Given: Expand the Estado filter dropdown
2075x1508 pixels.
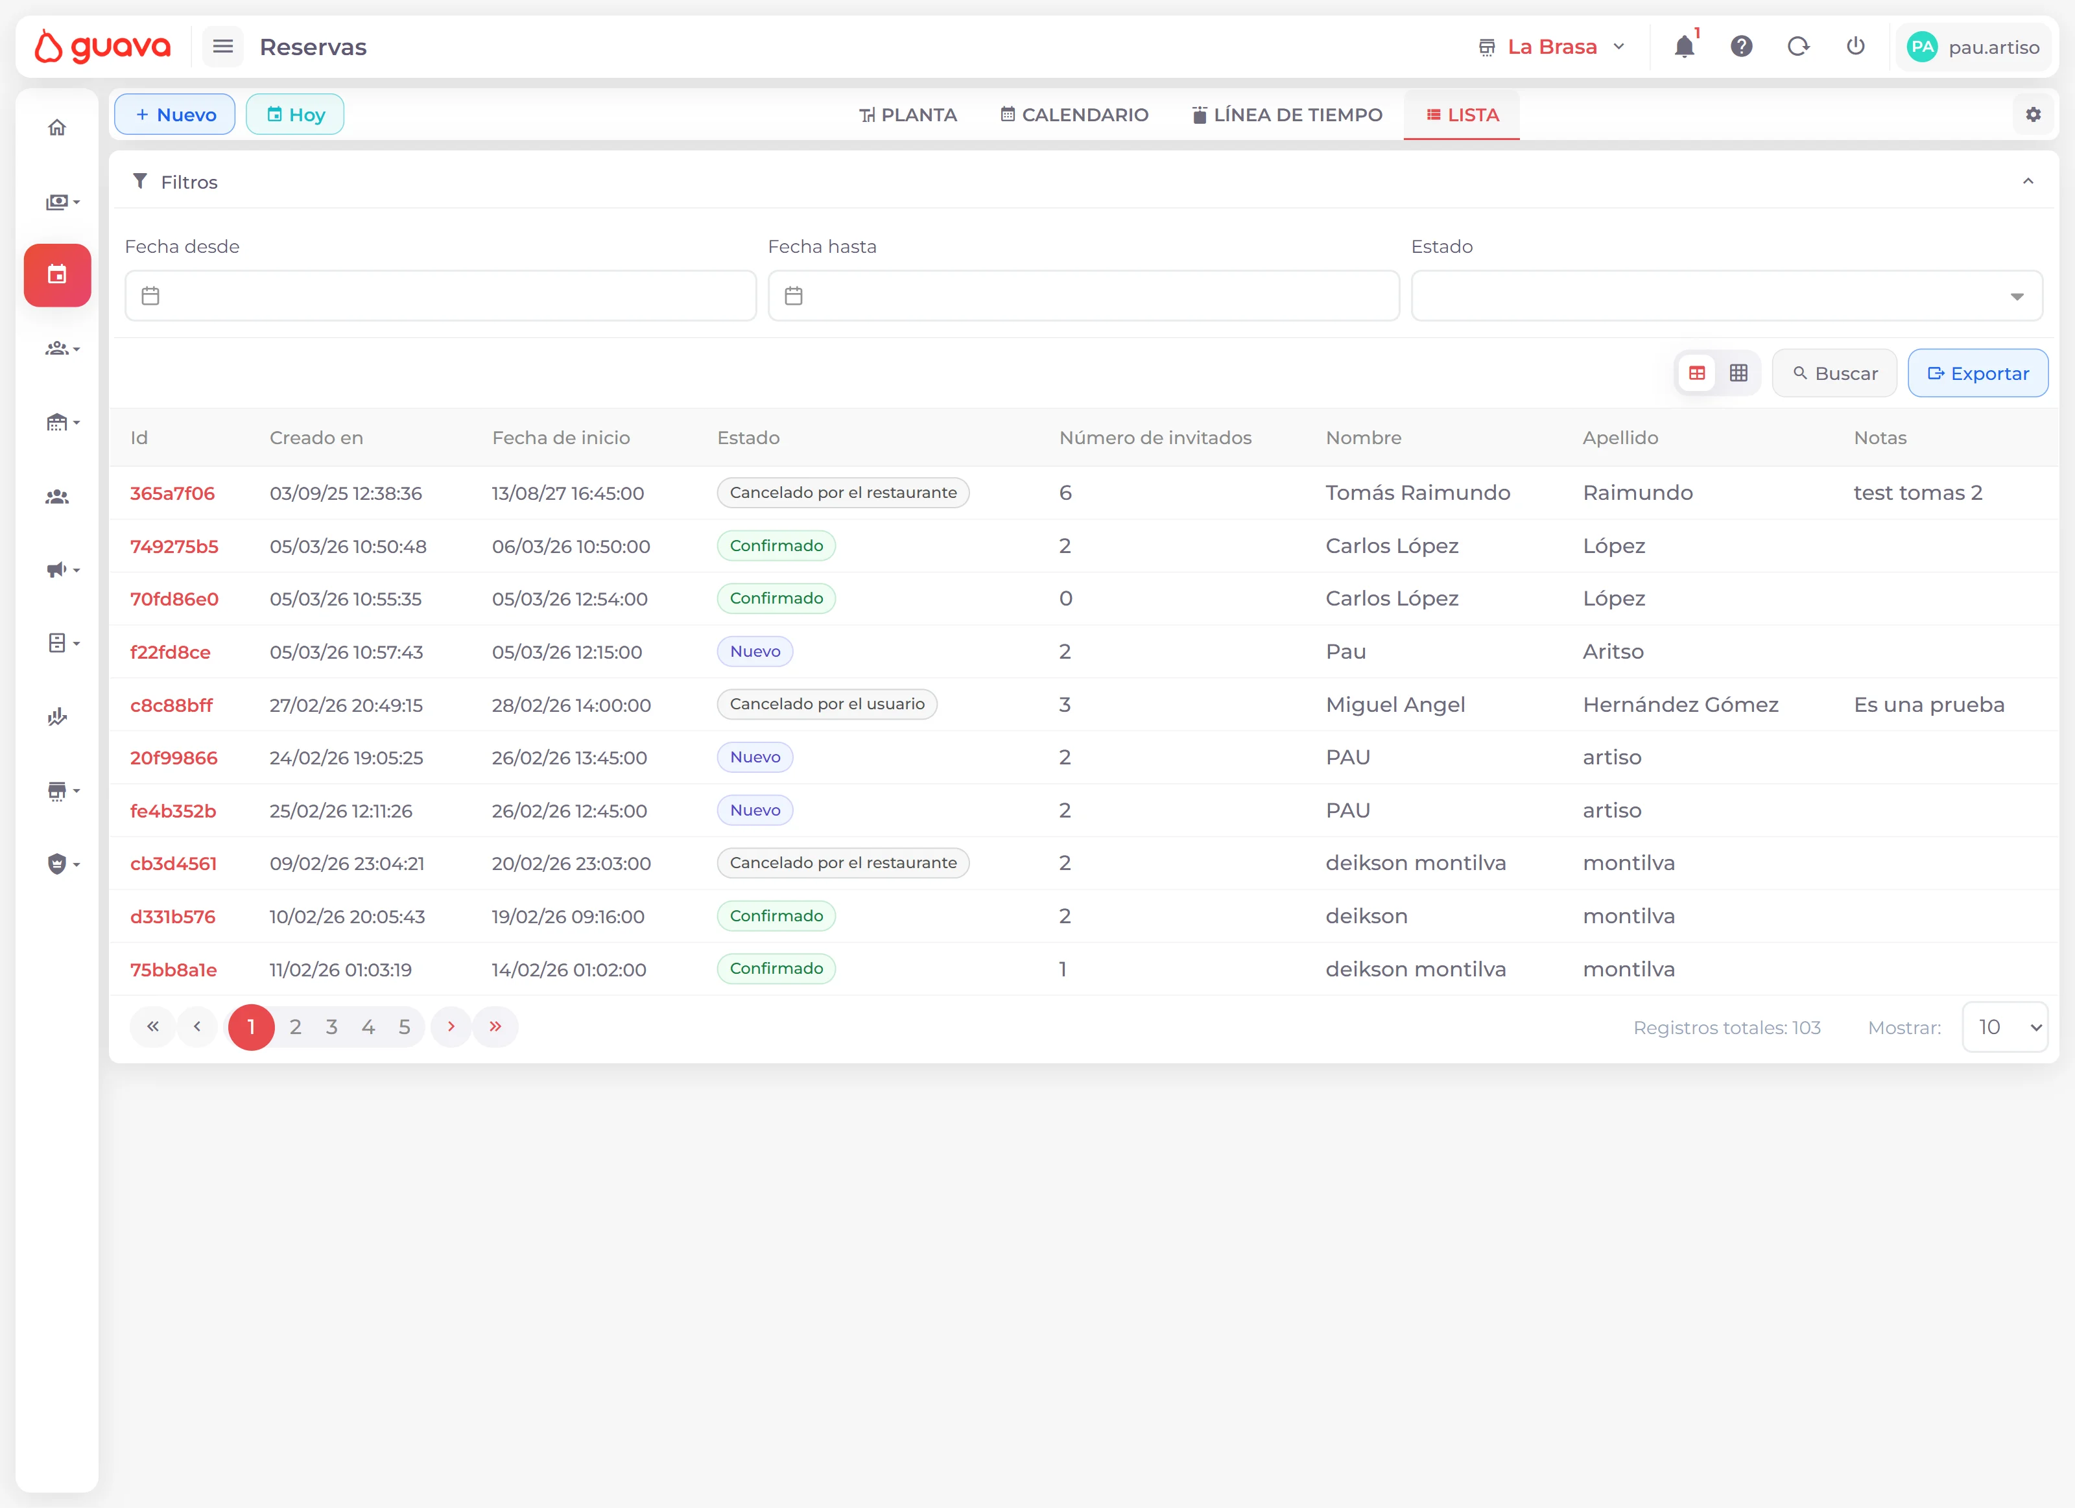Looking at the screenshot, I should [x=1726, y=296].
